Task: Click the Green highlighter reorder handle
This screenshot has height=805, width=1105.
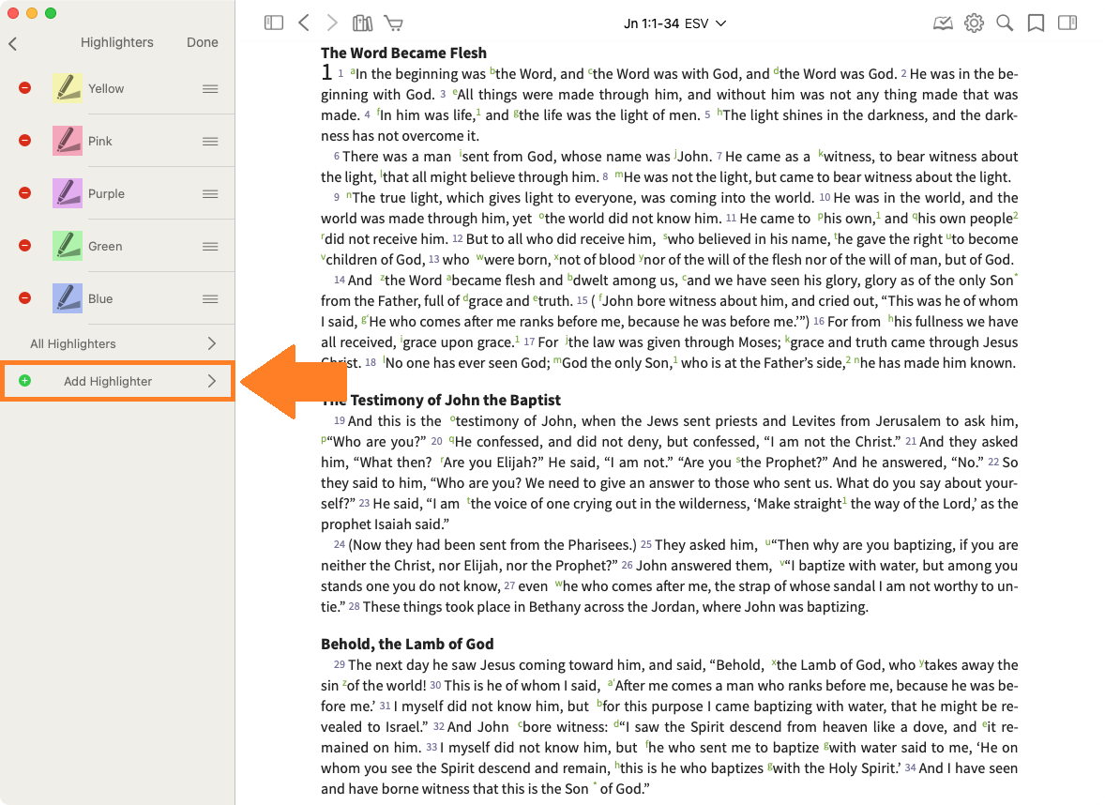Action: (211, 246)
